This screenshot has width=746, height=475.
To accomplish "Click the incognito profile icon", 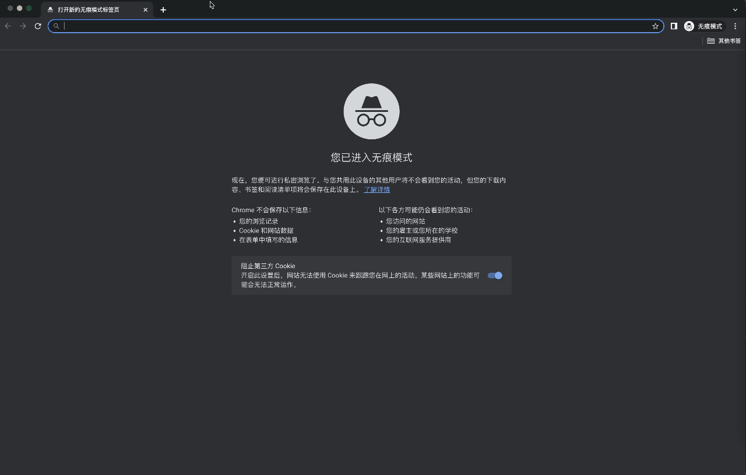I will pos(688,26).
